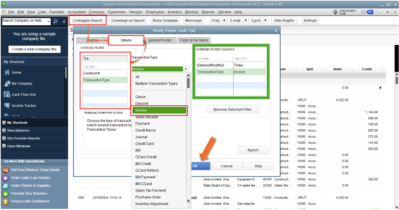Collapse the left sidebar with the arrow icon
The image size is (399, 210).
pyautogui.click(x=64, y=22)
